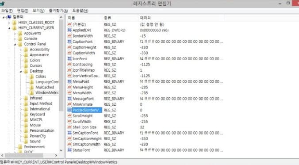Click the CaptionHeight string icon
Screen dimensions: 299x165
(69, 47)
